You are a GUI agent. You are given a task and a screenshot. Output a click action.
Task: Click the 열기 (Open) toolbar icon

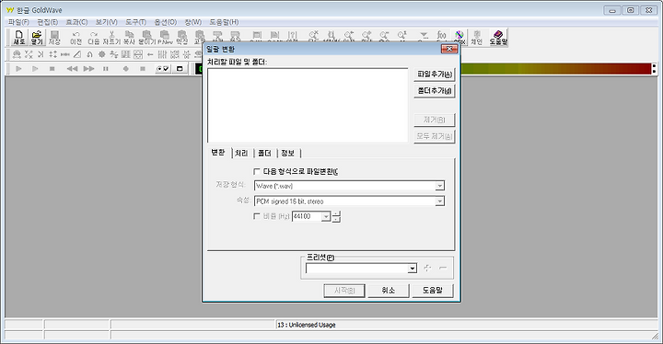click(37, 37)
